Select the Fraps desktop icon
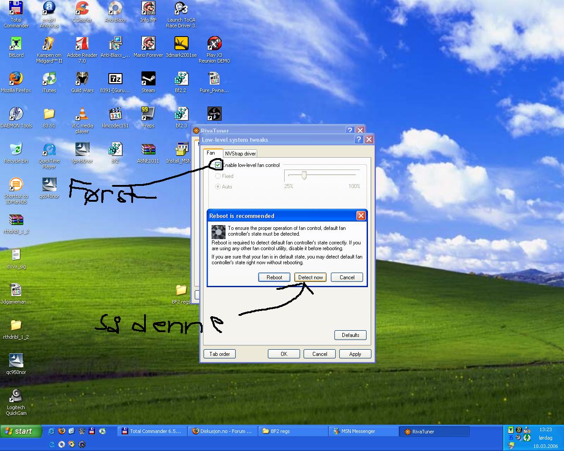The height and width of the screenshot is (451, 564). coord(148,118)
